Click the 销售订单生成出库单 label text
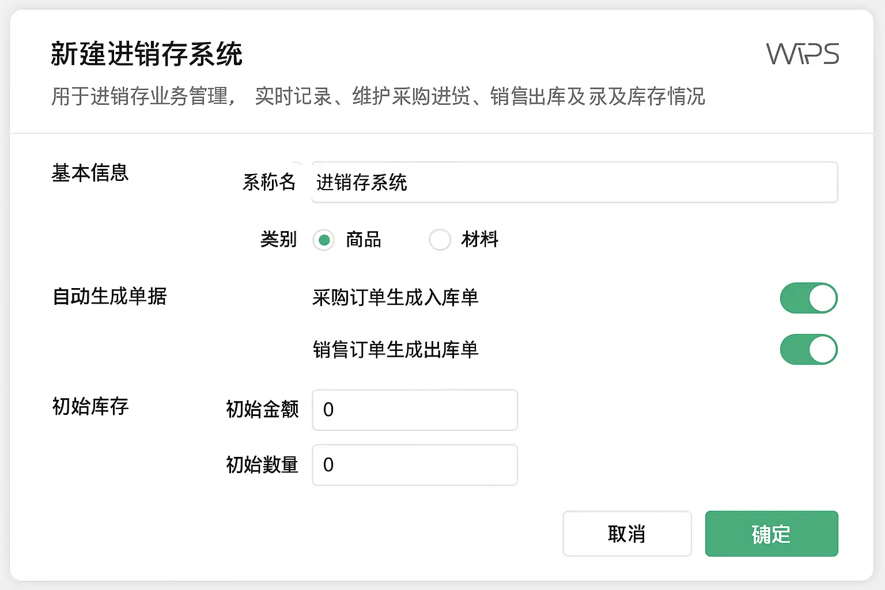Viewport: 885px width, 590px height. (x=395, y=350)
